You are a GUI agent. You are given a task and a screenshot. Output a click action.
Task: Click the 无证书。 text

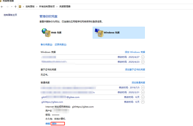pos(44,75)
